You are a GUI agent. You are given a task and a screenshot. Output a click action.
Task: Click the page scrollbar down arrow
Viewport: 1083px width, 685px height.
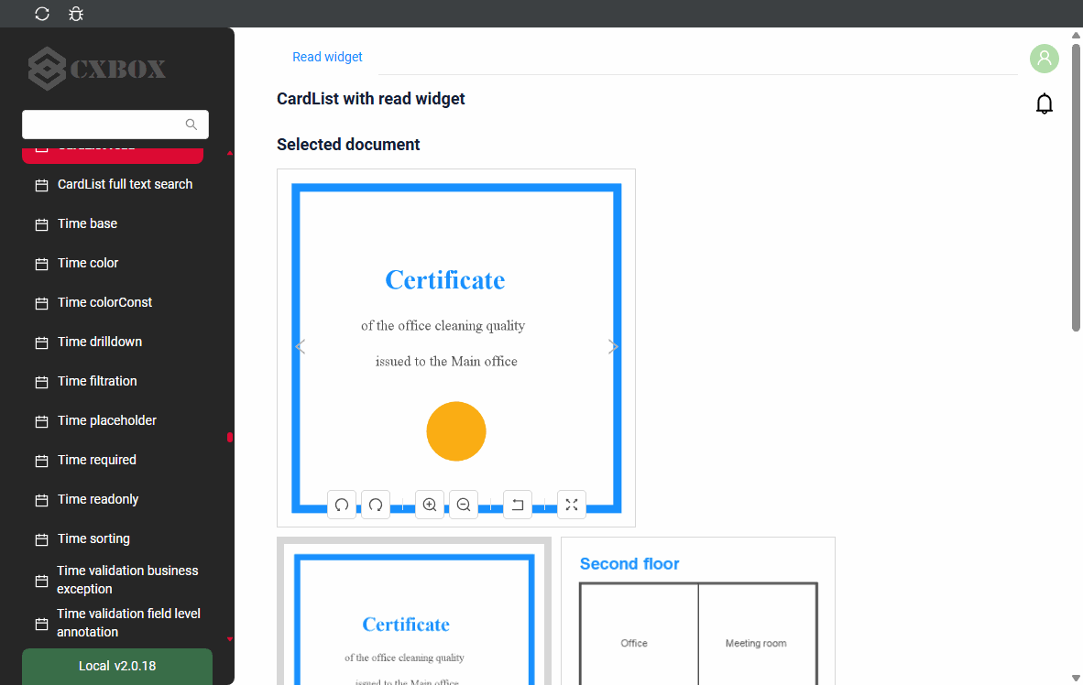(1076, 678)
